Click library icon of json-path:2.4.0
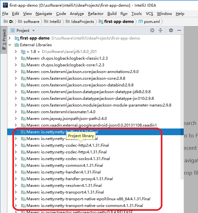The height and width of the screenshot is (213, 198). [x=23, y=119]
